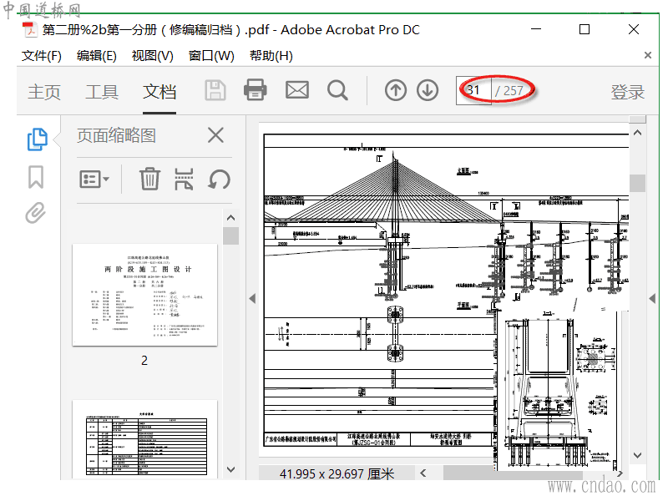
Task: Click the thumbnail panel scrollbar handle
Action: 231,236
